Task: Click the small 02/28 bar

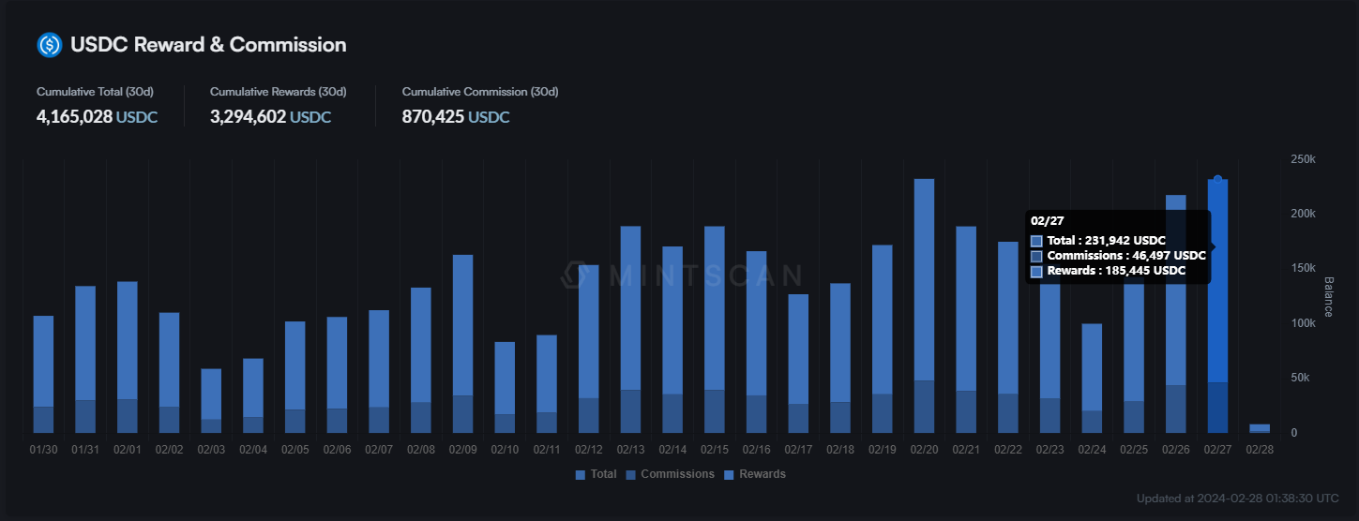Action: tap(1260, 428)
